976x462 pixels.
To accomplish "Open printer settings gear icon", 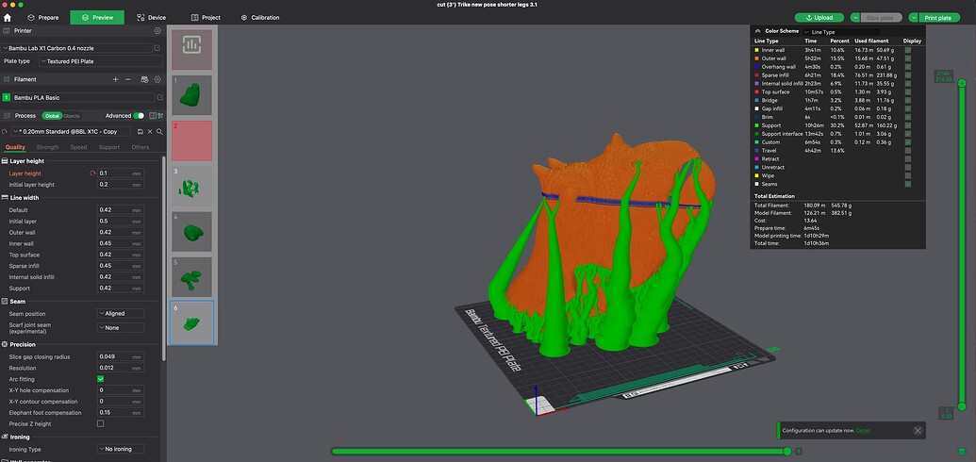I will [157, 30].
